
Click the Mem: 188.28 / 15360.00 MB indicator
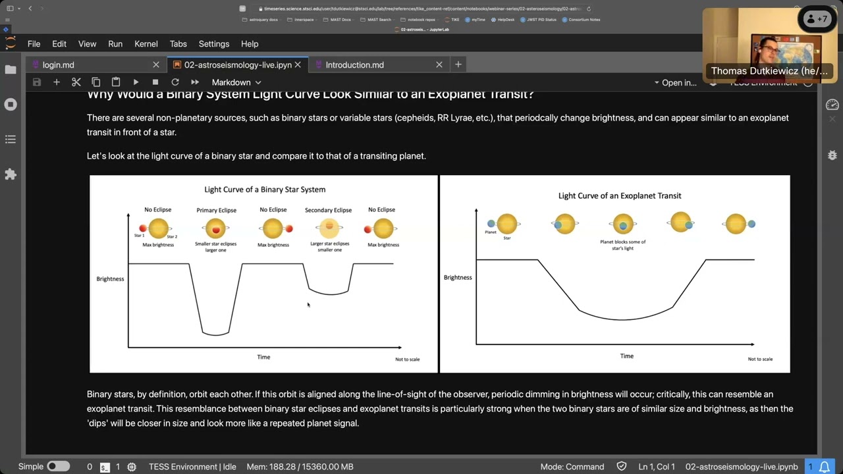(300, 467)
